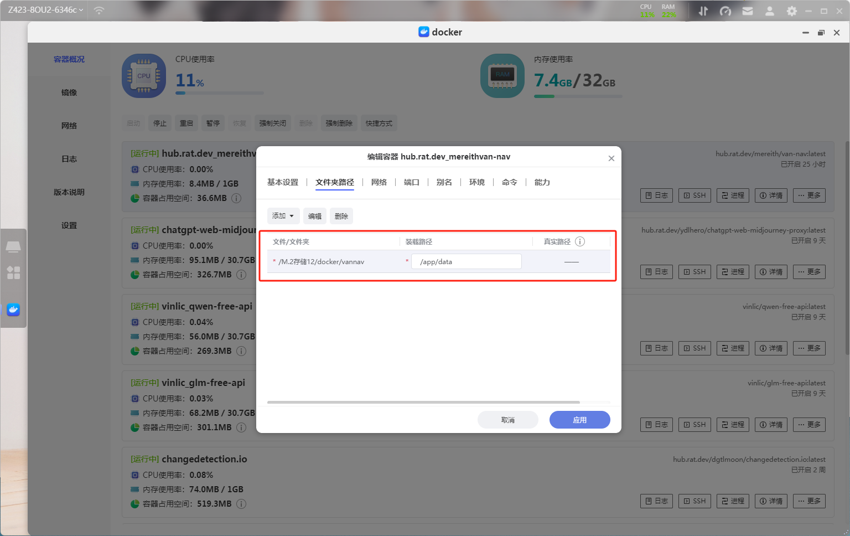Viewport: 850px width, 536px height.
Task: Open the 端口 tab
Action: coord(412,182)
